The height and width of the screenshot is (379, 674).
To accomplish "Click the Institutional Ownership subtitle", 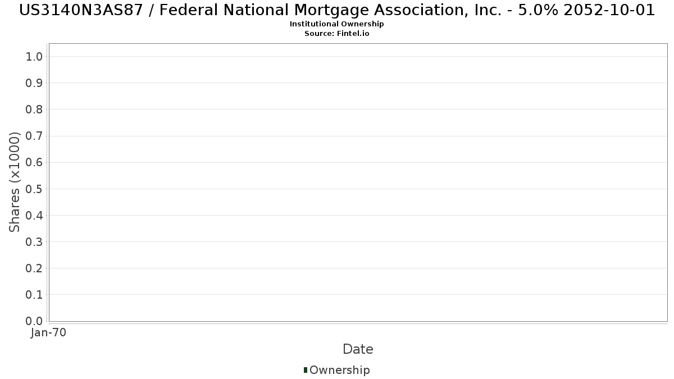I will (336, 24).
